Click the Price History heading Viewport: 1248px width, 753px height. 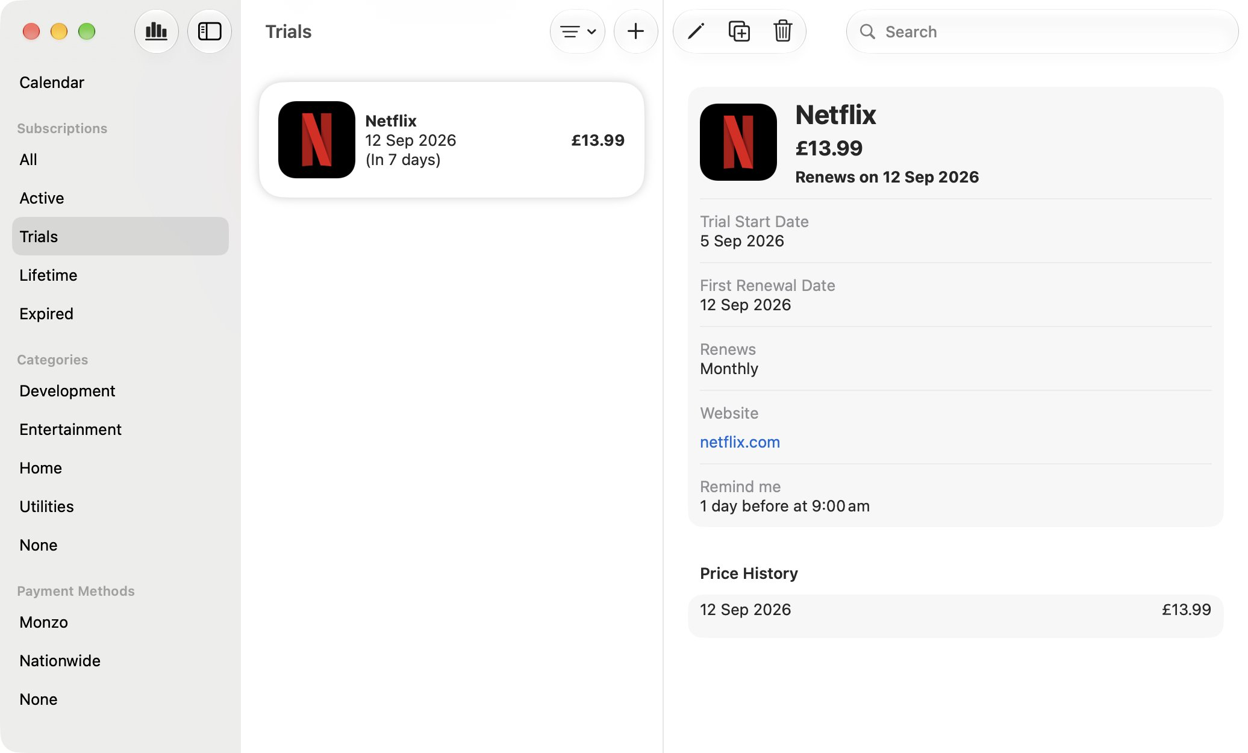749,573
